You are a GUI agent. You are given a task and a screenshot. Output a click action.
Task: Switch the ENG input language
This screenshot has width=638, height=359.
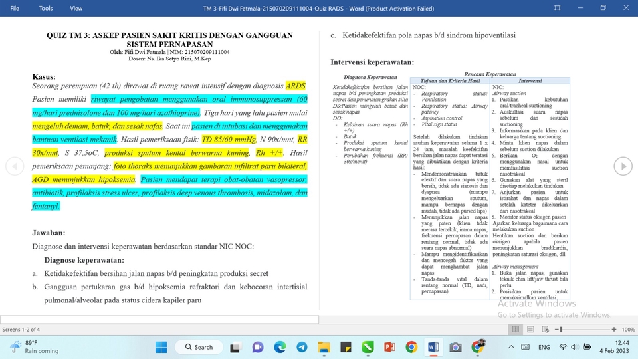coord(544,347)
